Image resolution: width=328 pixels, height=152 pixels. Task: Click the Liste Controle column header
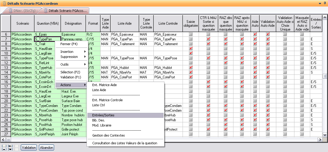pos(168,23)
